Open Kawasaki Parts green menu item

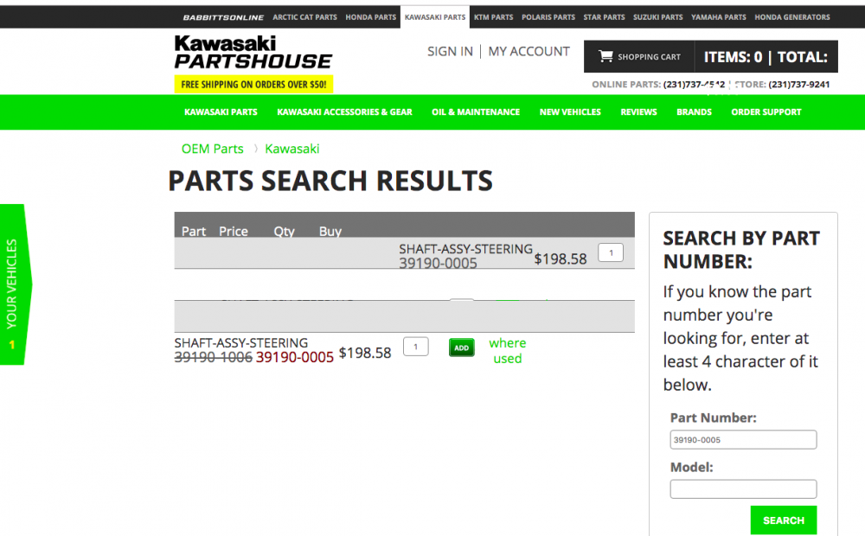(221, 112)
